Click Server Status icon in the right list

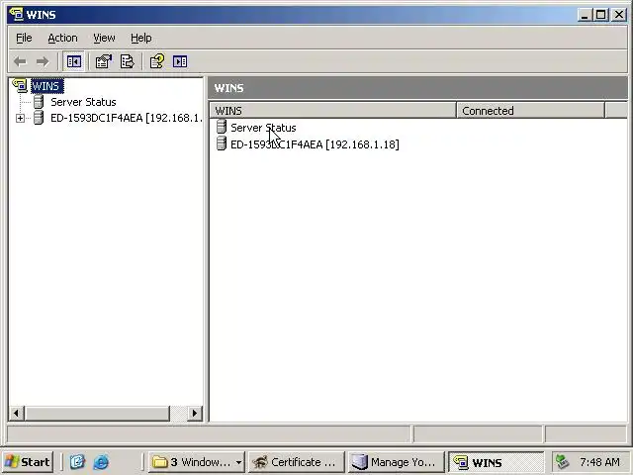tap(222, 127)
